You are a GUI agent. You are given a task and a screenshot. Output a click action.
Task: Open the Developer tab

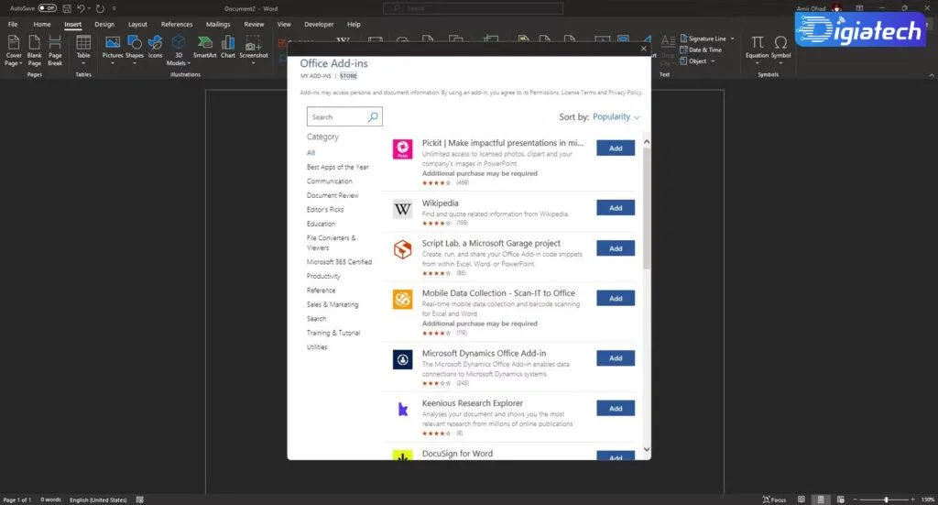click(x=319, y=25)
